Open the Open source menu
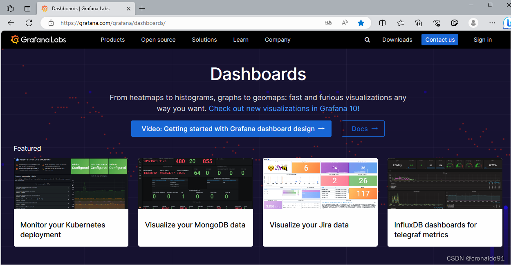Screen dimensions: 511x265 point(158,40)
